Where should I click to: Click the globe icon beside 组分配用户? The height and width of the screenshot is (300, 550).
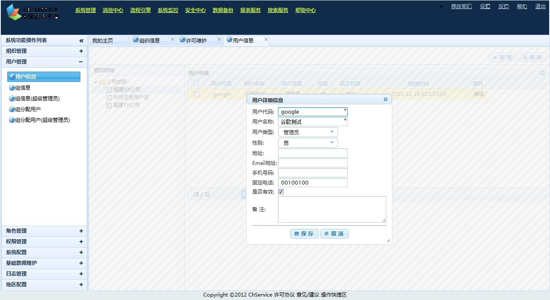12,109
